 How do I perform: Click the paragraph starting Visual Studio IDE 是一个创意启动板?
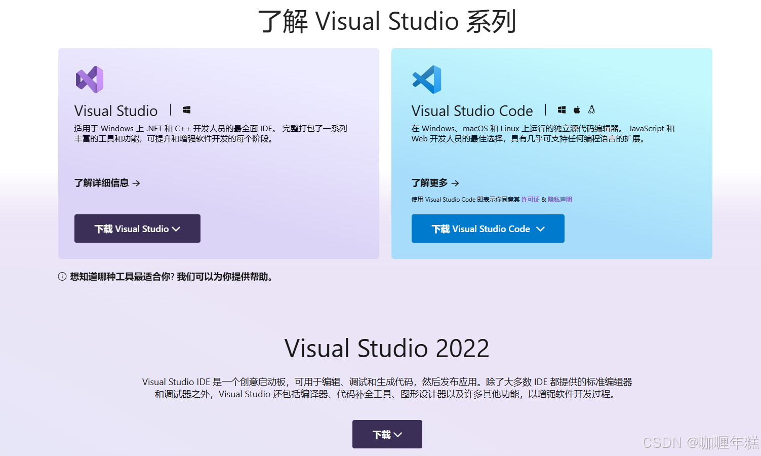point(387,388)
